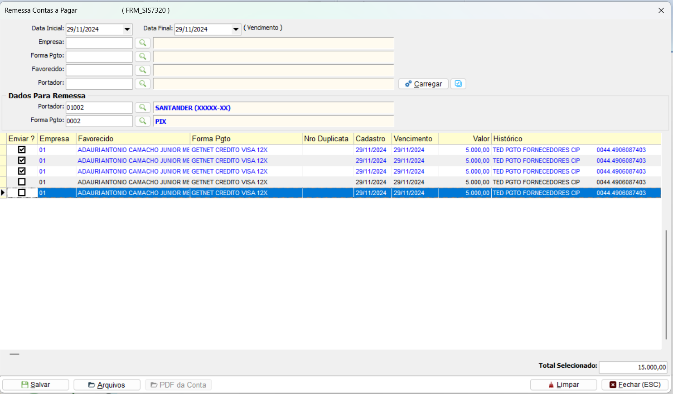The height and width of the screenshot is (394, 673).
Task: Open Portador lookup in Dados Para Remessa
Action: [142, 107]
